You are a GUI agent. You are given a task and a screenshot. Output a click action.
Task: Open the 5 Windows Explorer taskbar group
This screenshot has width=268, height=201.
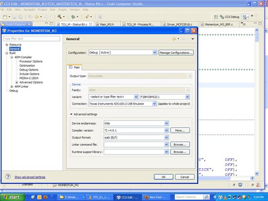pos(71,197)
